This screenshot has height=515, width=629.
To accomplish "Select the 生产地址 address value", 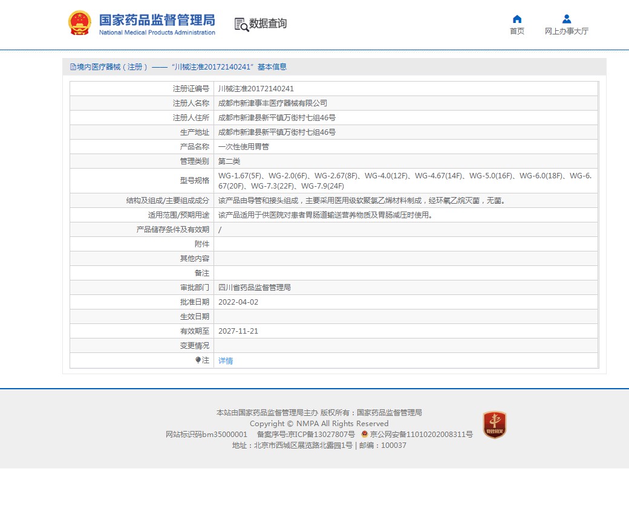I will tap(277, 132).
